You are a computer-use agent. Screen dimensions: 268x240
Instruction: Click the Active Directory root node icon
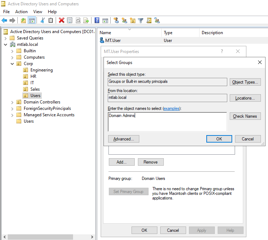6,32
